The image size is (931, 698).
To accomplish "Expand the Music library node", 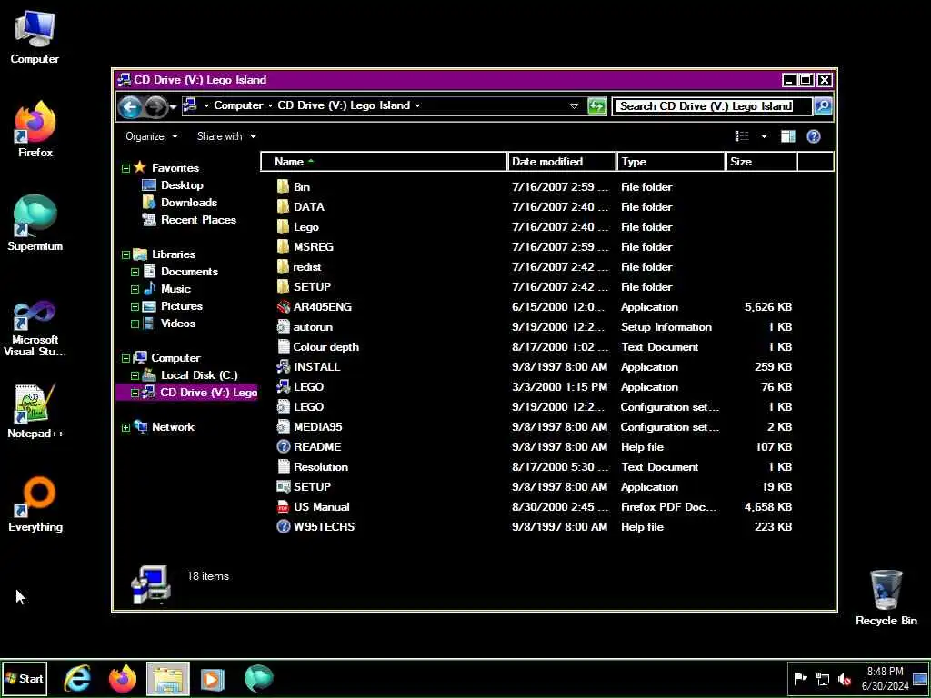I will [135, 290].
